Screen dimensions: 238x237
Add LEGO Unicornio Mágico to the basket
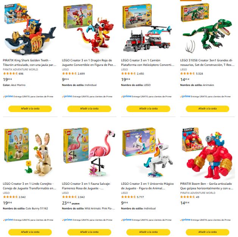148,232
